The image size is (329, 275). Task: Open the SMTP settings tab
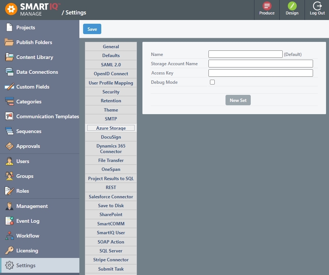click(111, 119)
